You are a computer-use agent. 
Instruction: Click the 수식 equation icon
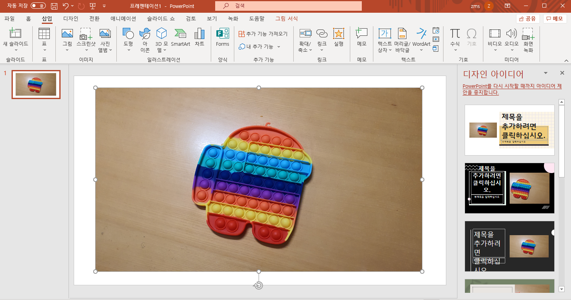[x=455, y=33]
